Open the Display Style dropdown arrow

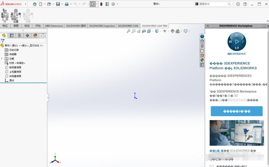[161, 31]
